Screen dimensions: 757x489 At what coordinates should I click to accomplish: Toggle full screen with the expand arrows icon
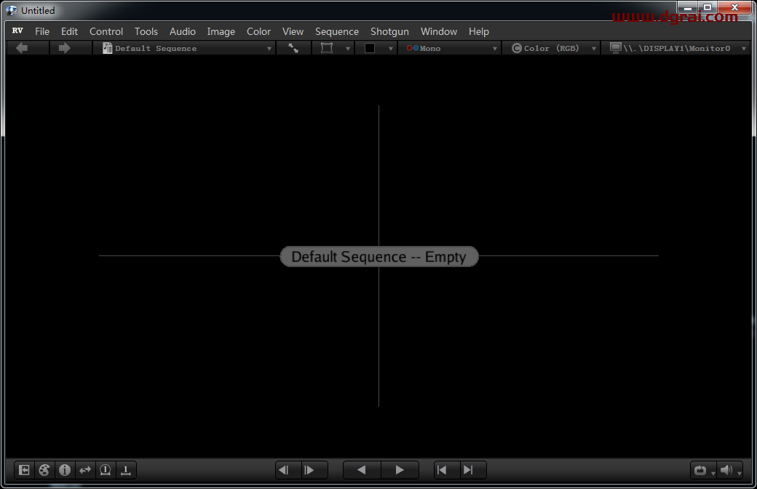pos(293,48)
